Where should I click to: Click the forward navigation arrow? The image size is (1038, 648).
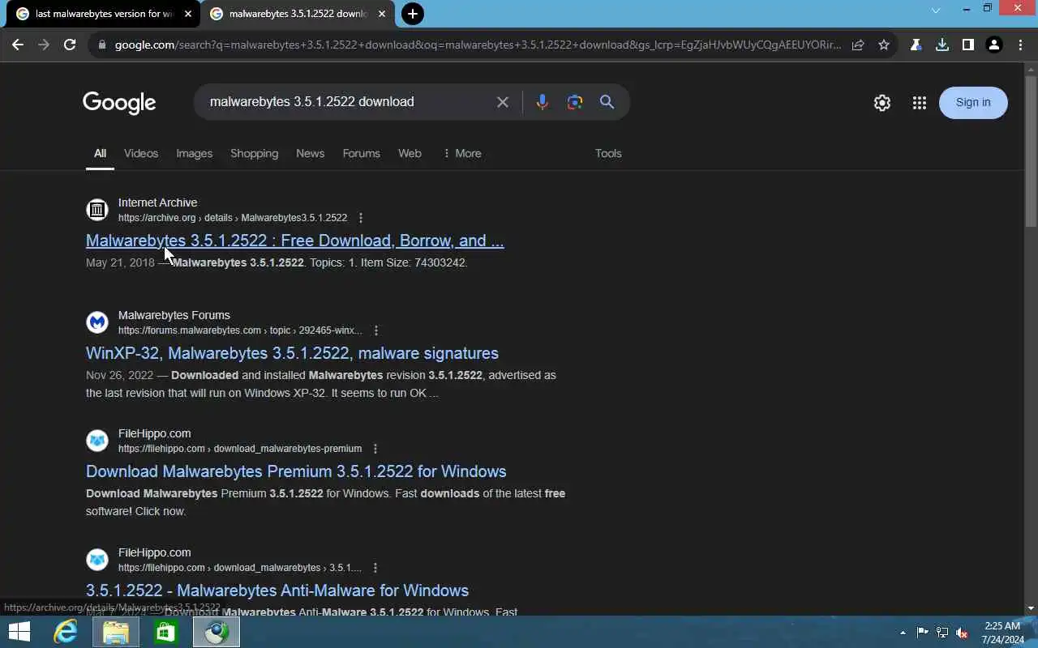(x=44, y=45)
